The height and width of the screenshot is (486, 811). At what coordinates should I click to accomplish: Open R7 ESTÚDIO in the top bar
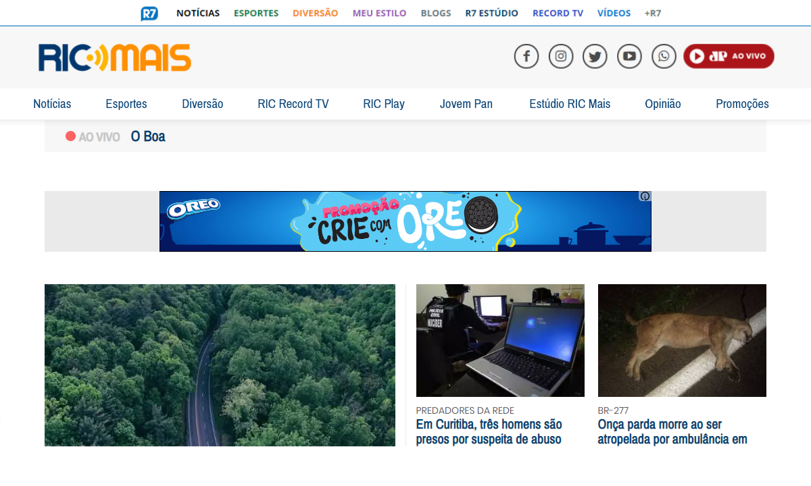click(x=492, y=13)
